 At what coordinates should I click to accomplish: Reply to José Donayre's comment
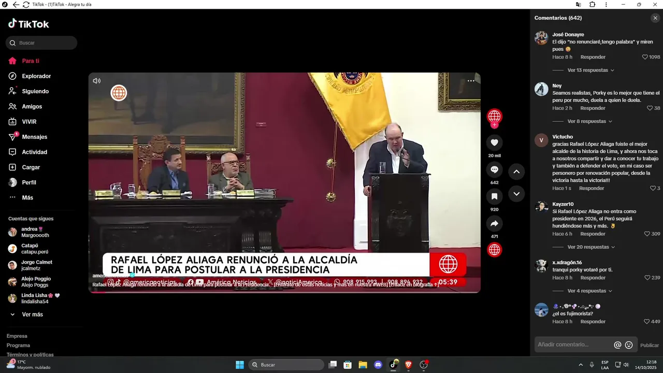(593, 57)
